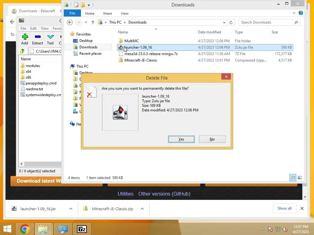Select readme.txt in 7-Zip

[32, 89]
